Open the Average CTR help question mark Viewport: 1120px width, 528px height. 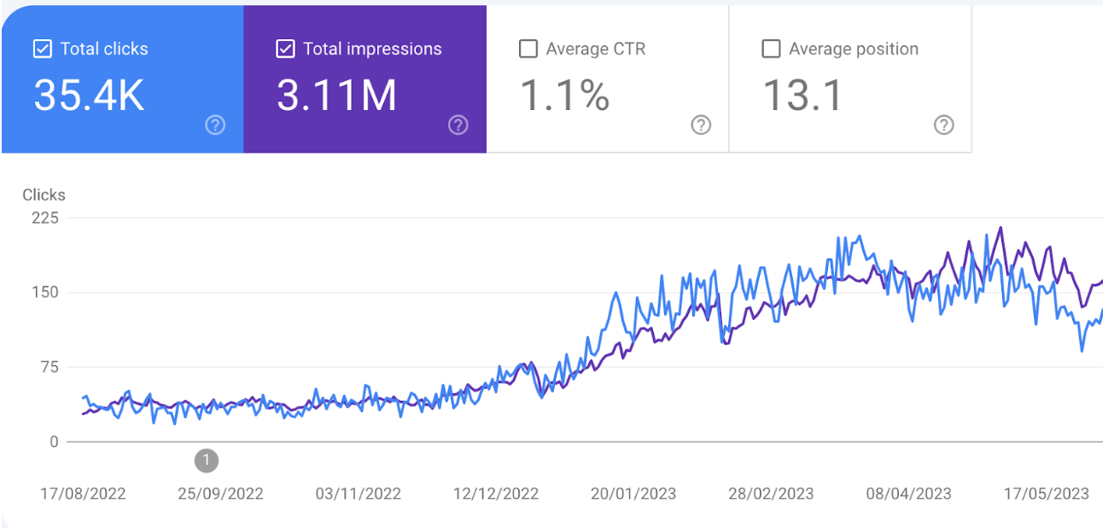701,125
